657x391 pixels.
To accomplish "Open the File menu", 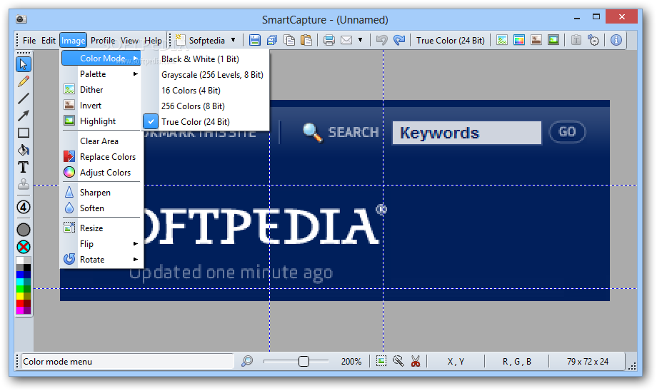I will 29,41.
